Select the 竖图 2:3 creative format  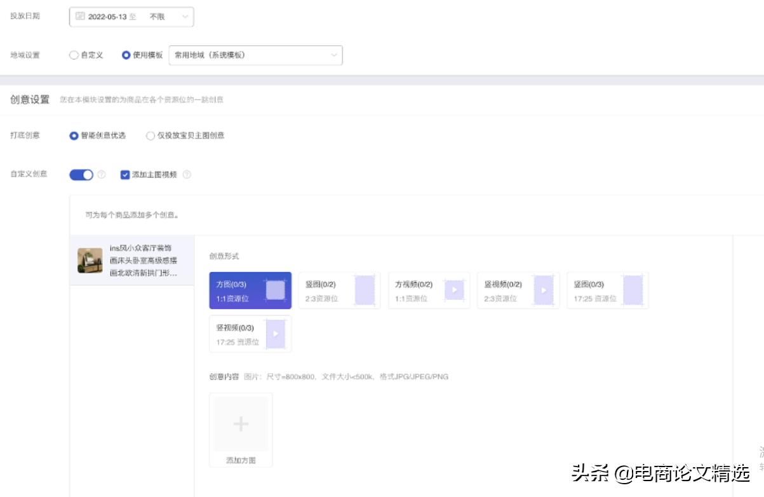pyautogui.click(x=338, y=290)
